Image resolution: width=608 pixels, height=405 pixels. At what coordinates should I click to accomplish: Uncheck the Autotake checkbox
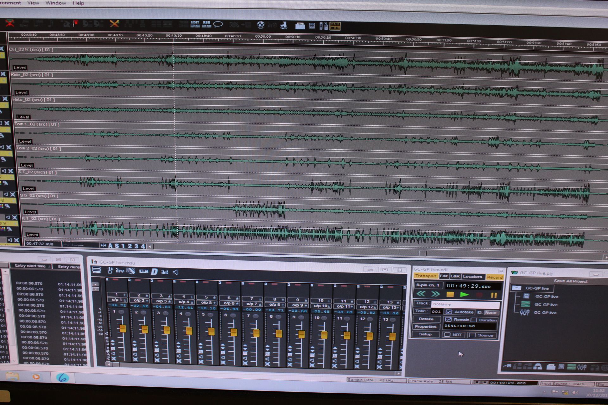(449, 312)
